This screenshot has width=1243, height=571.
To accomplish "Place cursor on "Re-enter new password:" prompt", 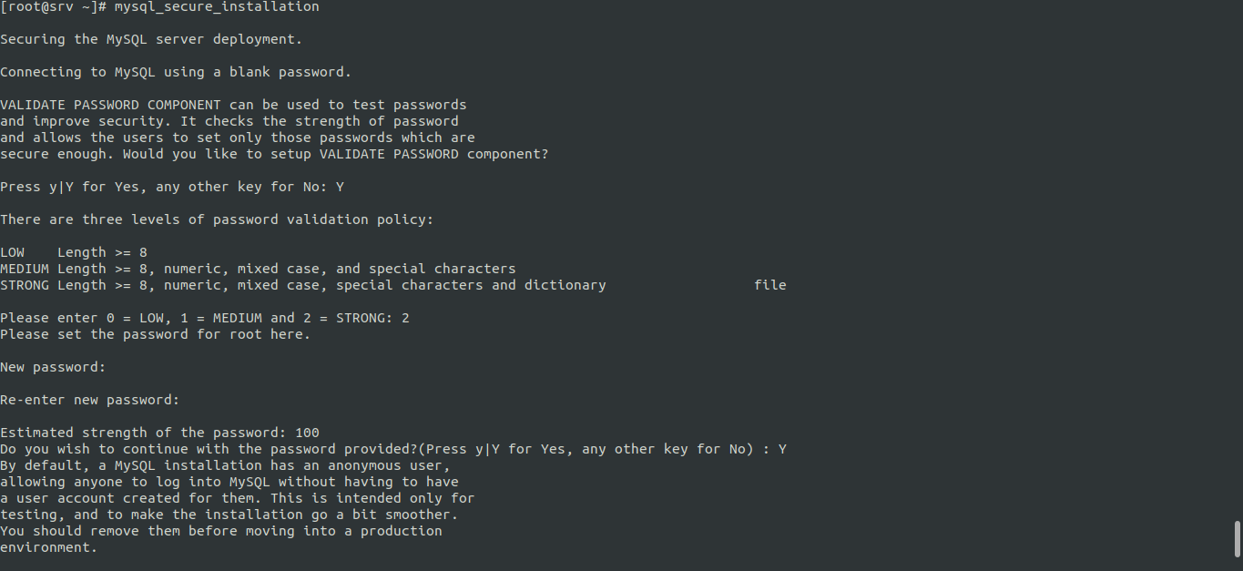I will 90,400.
